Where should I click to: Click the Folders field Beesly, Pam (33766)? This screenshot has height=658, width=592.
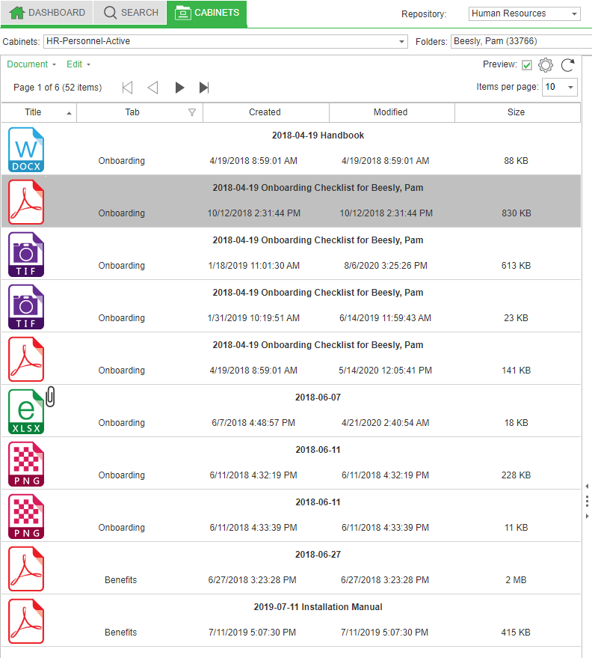tap(521, 41)
